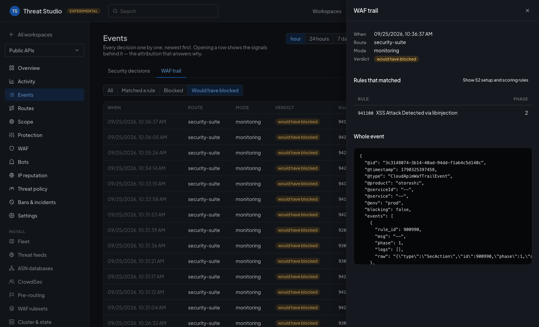Close the WAF trail panel
This screenshot has height=327, width=539.
point(527,11)
